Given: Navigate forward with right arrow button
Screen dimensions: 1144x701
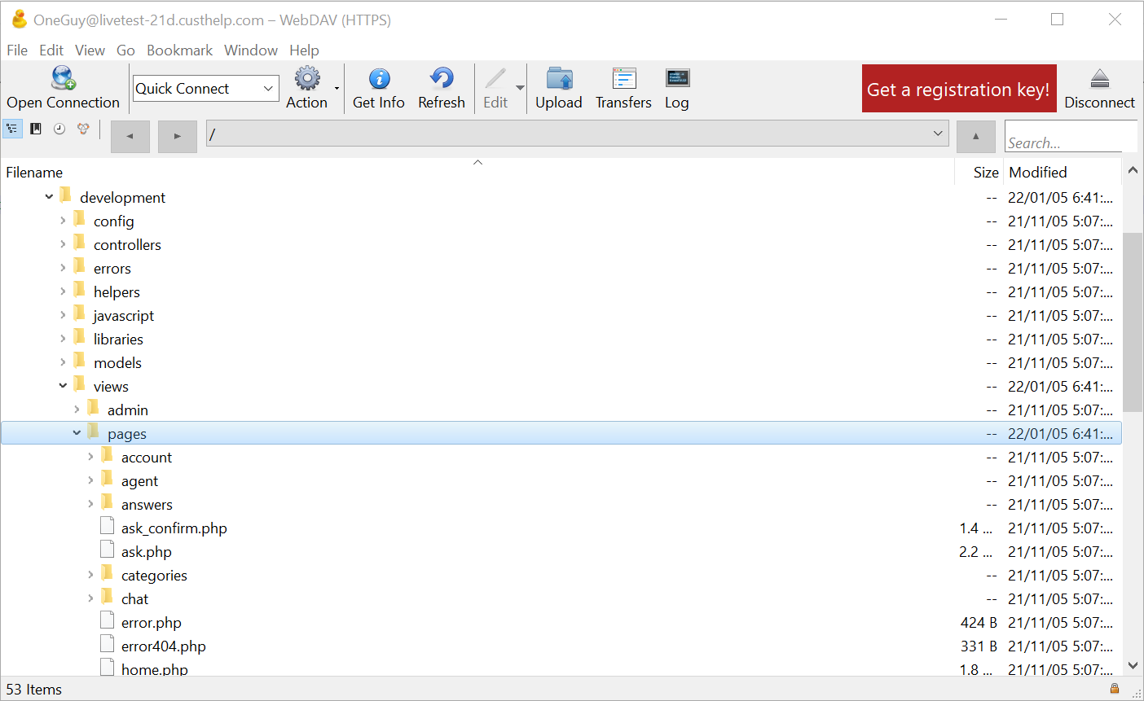Looking at the screenshot, I should (177, 136).
